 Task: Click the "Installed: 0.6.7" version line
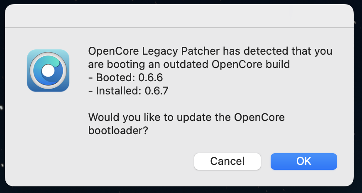coord(128,91)
